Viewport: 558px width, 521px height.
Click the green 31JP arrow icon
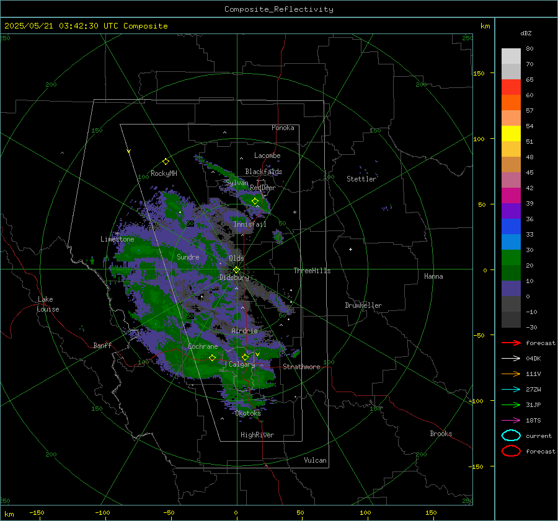click(x=511, y=405)
